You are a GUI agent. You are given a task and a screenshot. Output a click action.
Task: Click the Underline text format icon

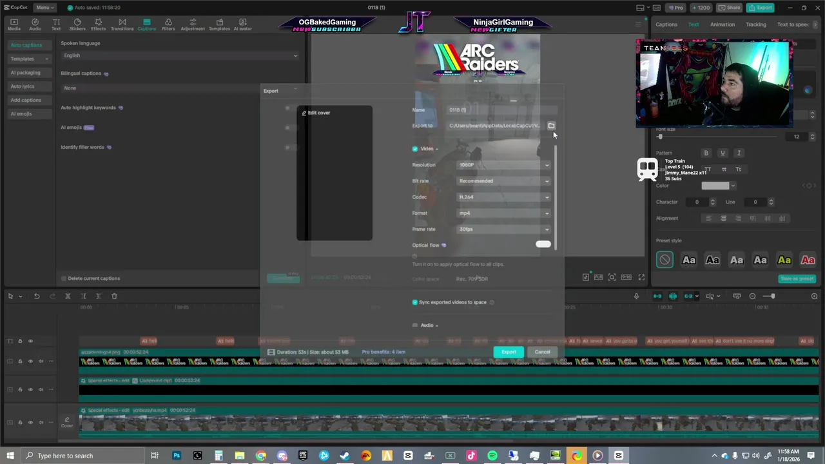coord(723,153)
